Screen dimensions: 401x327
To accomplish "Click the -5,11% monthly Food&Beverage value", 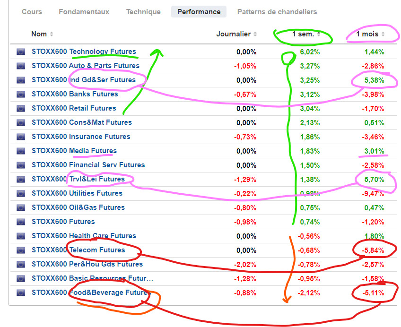I will [x=373, y=293].
